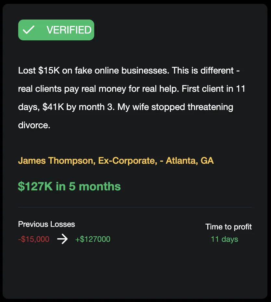Click the white checkmark icon
The image size is (271, 302).
29,30
